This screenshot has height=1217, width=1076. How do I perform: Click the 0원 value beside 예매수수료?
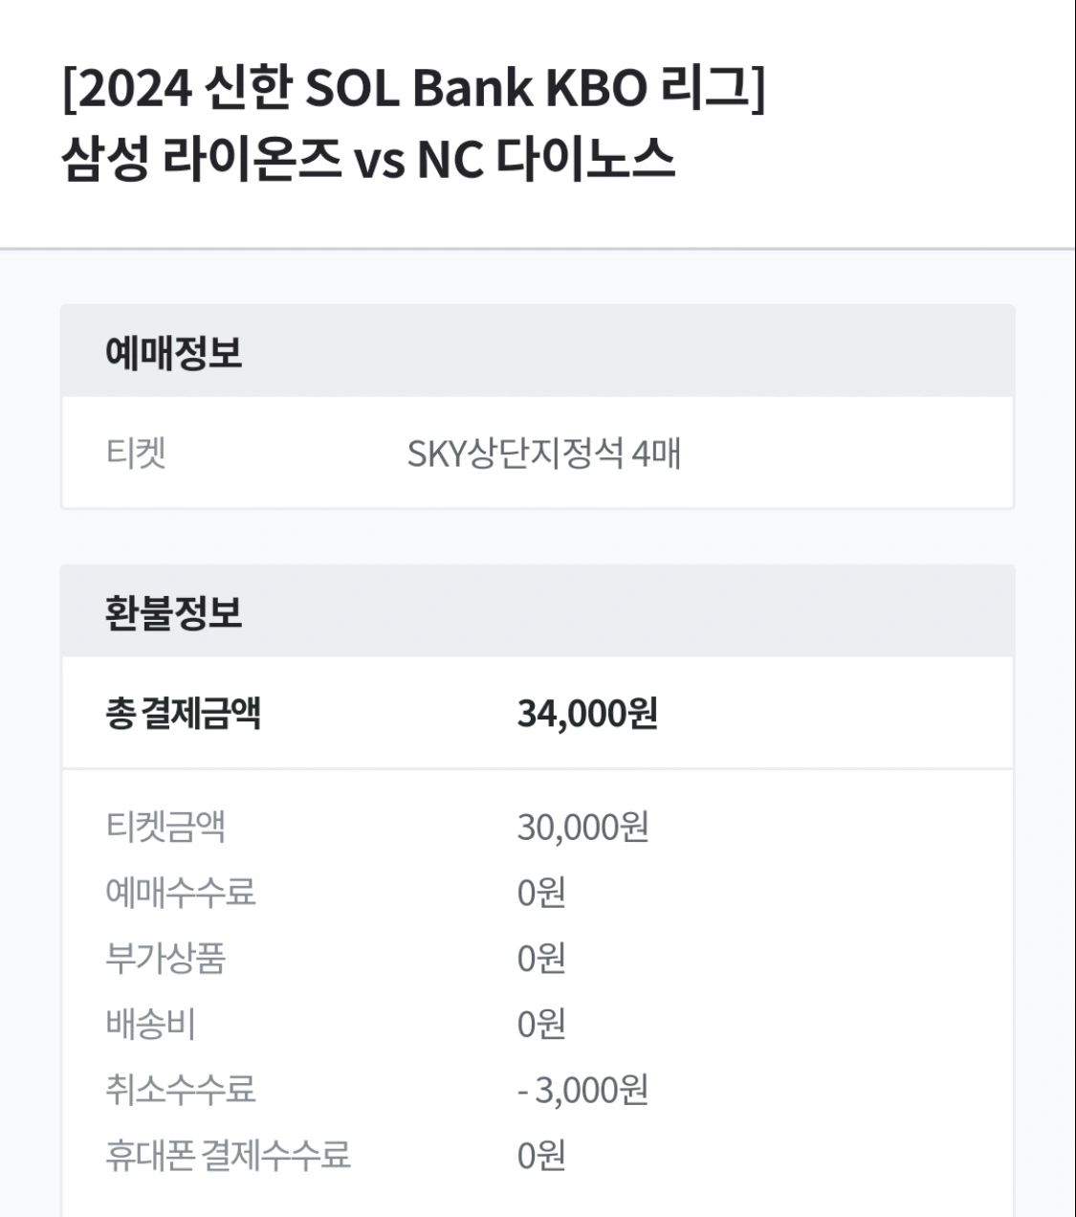pyautogui.click(x=541, y=892)
